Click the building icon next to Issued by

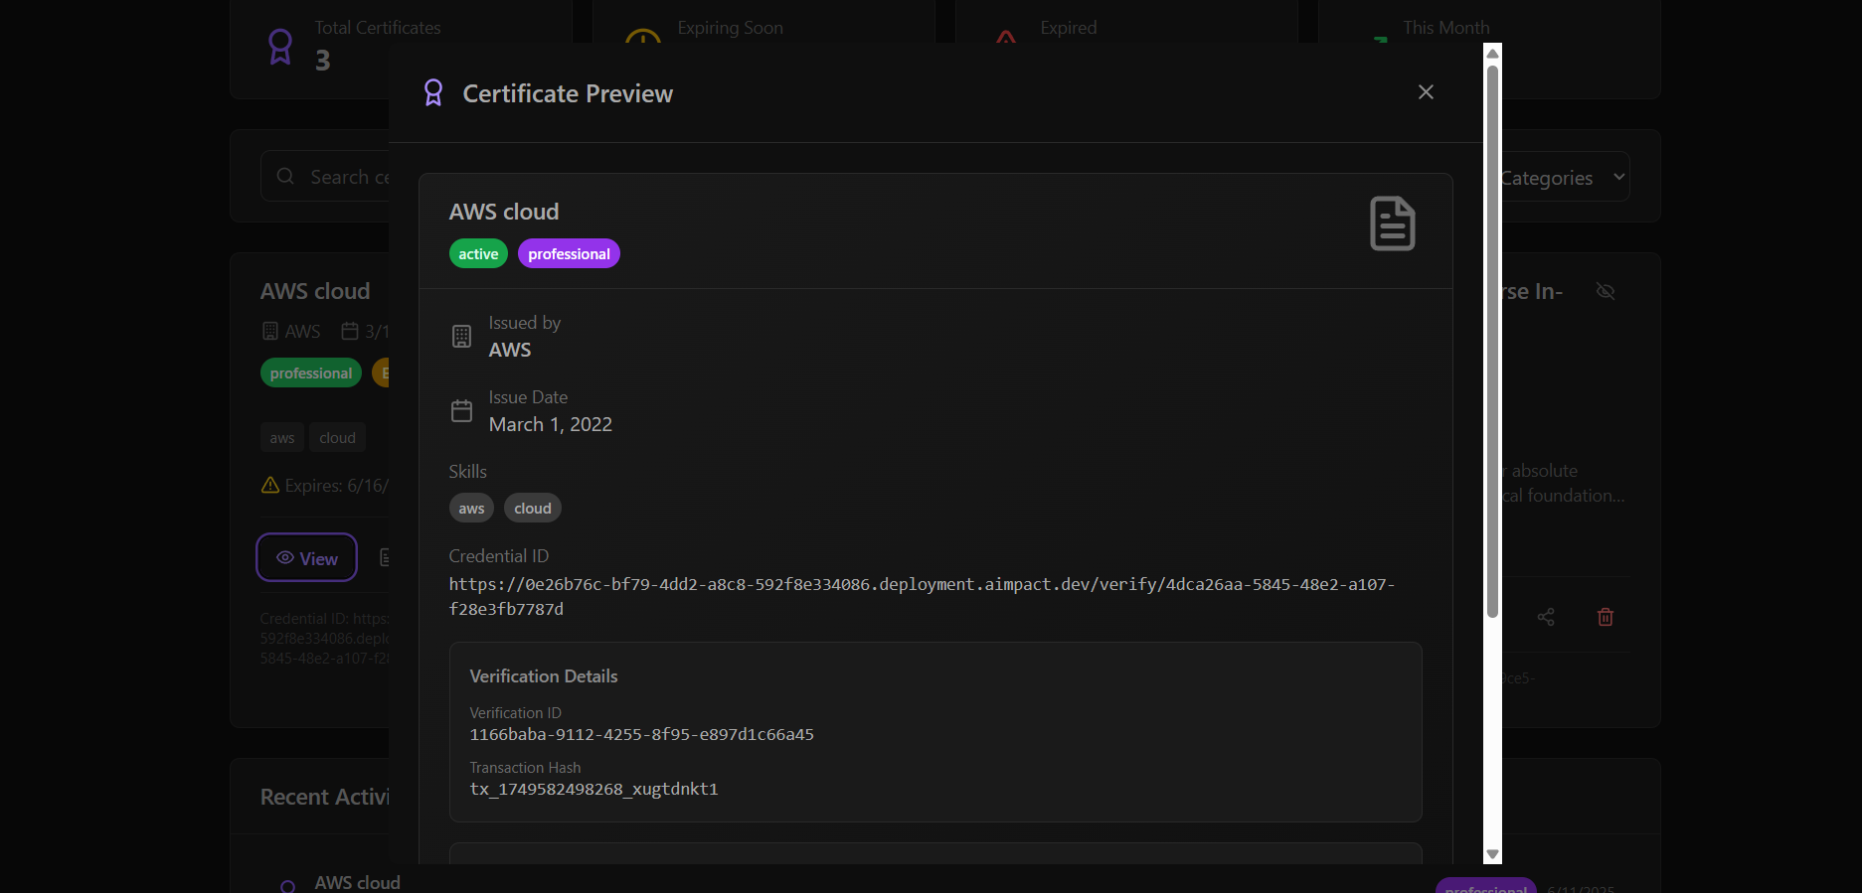pos(461,336)
